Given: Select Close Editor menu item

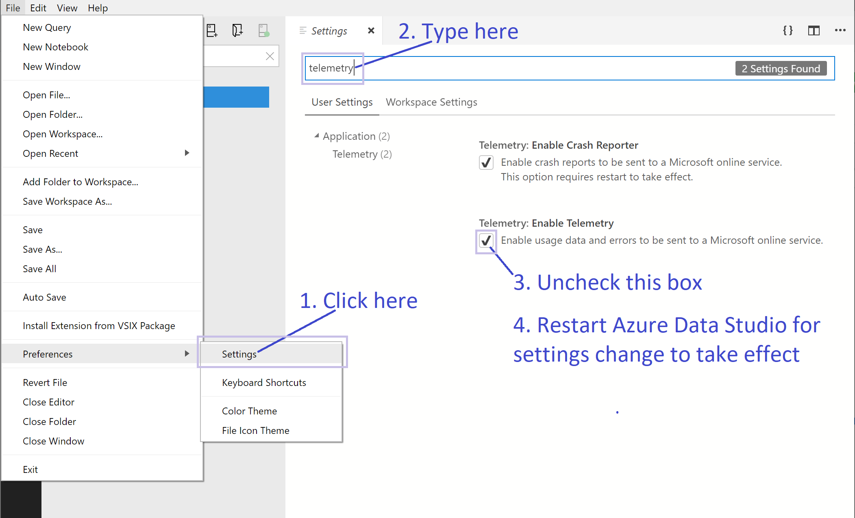Looking at the screenshot, I should (102, 402).
